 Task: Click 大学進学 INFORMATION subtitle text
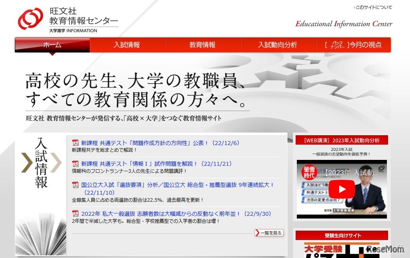tap(73, 30)
